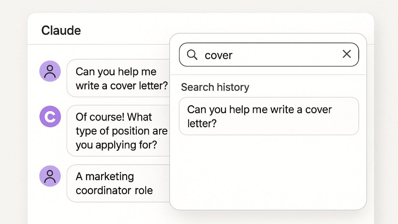The image size is (398, 224).
Task: Click the "Search history" heading
Action: pos(215,87)
